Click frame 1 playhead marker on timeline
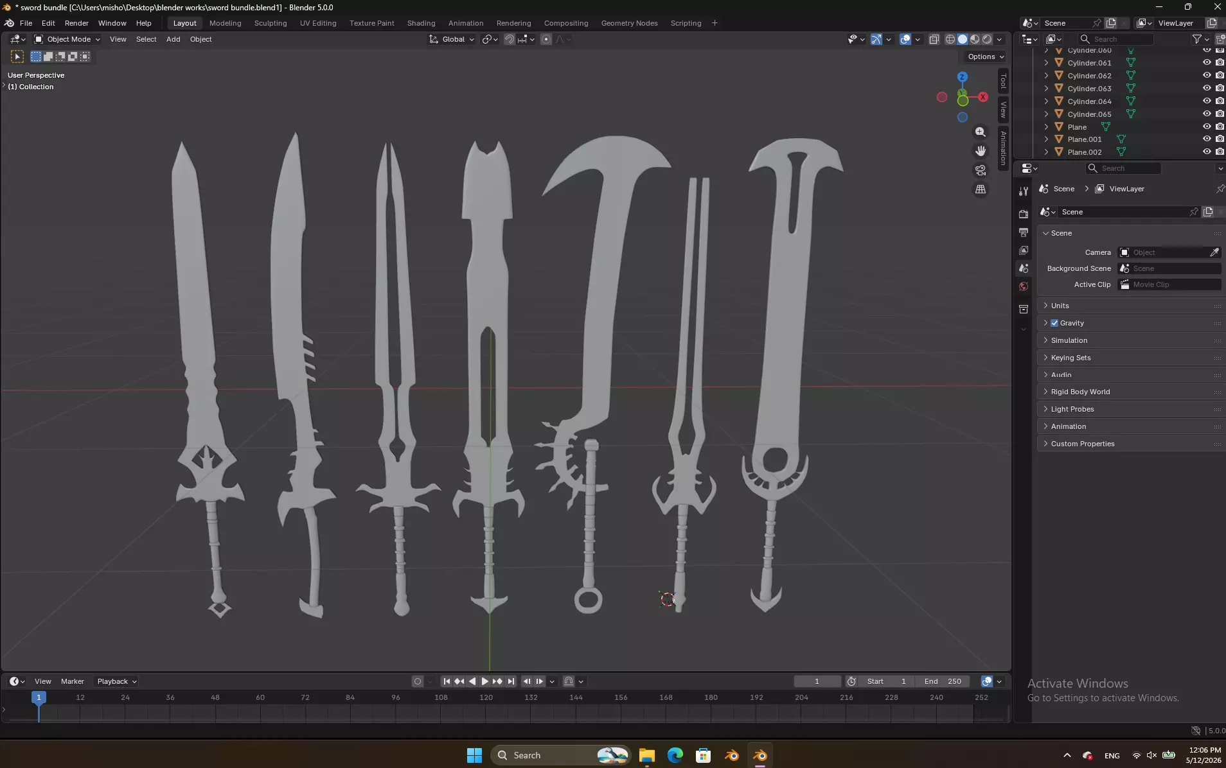1226x768 pixels. tap(39, 697)
